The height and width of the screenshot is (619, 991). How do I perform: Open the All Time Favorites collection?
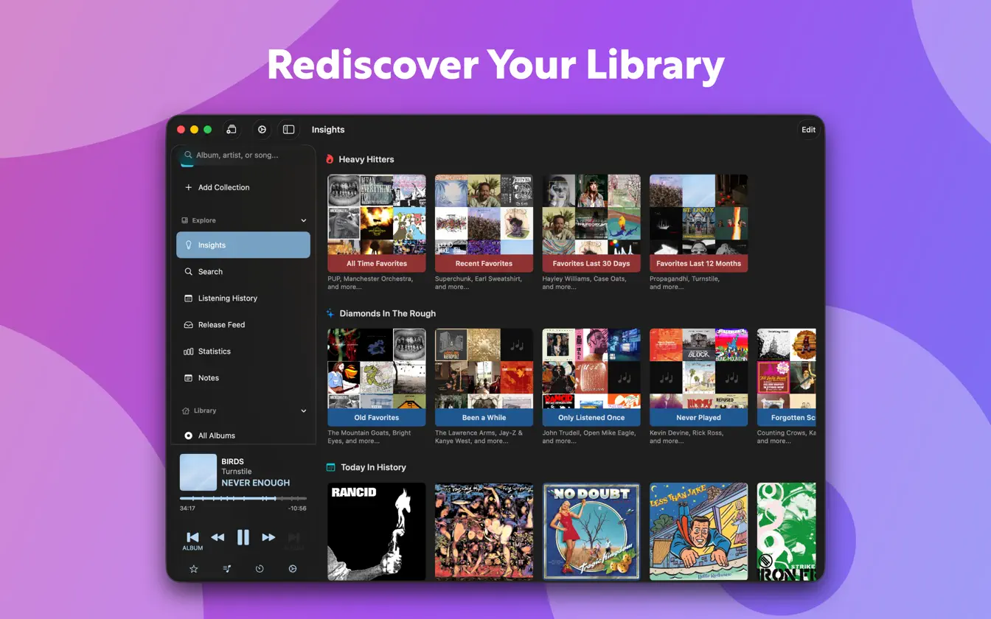(377, 223)
